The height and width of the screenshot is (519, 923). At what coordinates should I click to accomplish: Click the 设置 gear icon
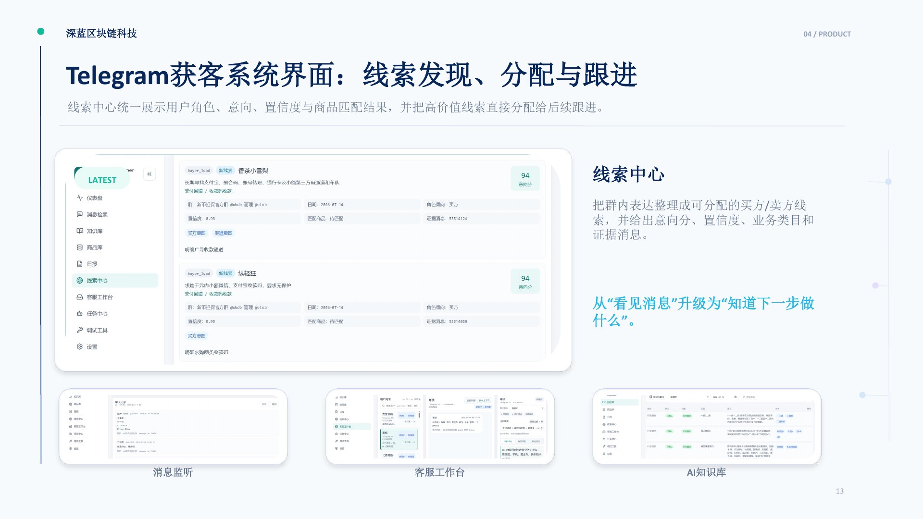coord(80,346)
